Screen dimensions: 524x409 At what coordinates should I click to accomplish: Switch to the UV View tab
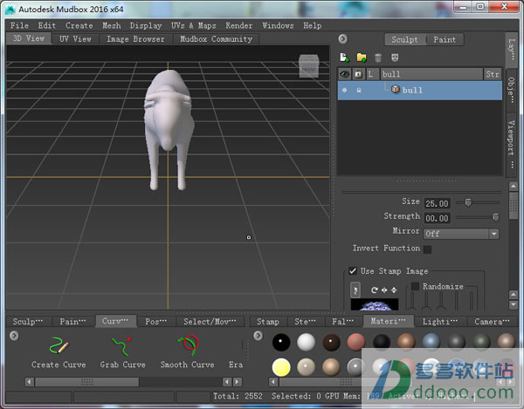click(x=75, y=39)
